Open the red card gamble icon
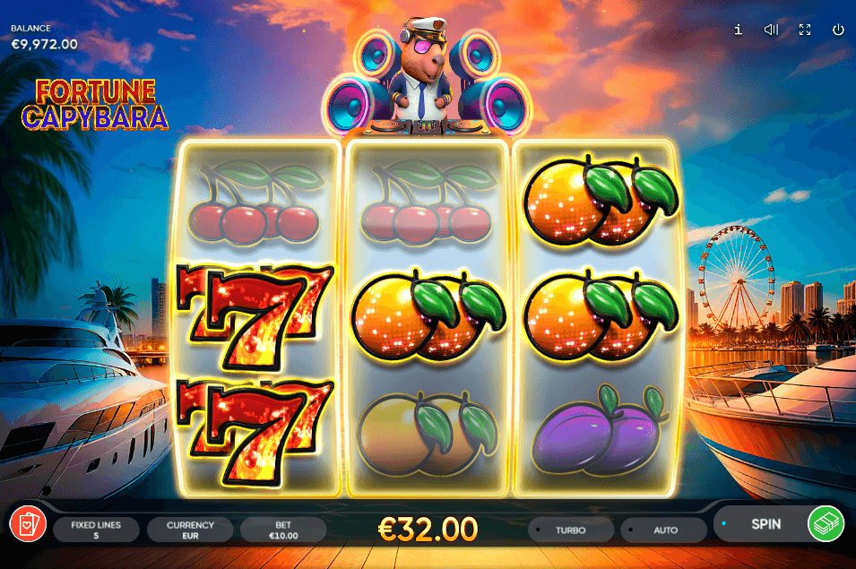The image size is (856, 569). (28, 523)
